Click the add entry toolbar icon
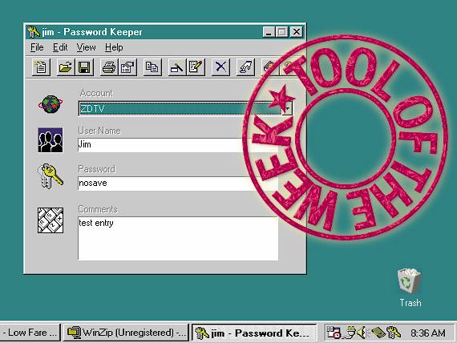This screenshot has height=343, width=457. [177, 67]
